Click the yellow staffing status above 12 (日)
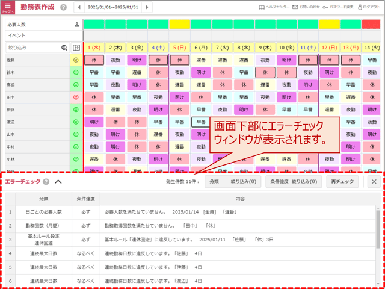The width and height of the screenshot is (385, 289). pyautogui.click(x=329, y=24)
